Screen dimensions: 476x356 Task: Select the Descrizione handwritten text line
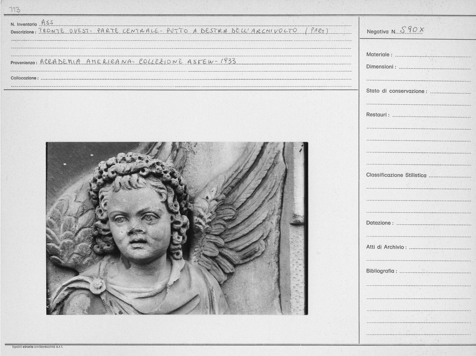click(x=183, y=31)
